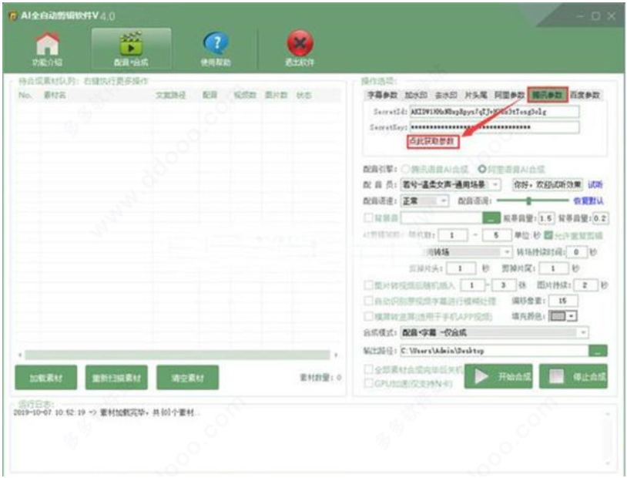627x478 pixels.
Task: Click the 点此获取参数 link
Action: tap(433, 141)
